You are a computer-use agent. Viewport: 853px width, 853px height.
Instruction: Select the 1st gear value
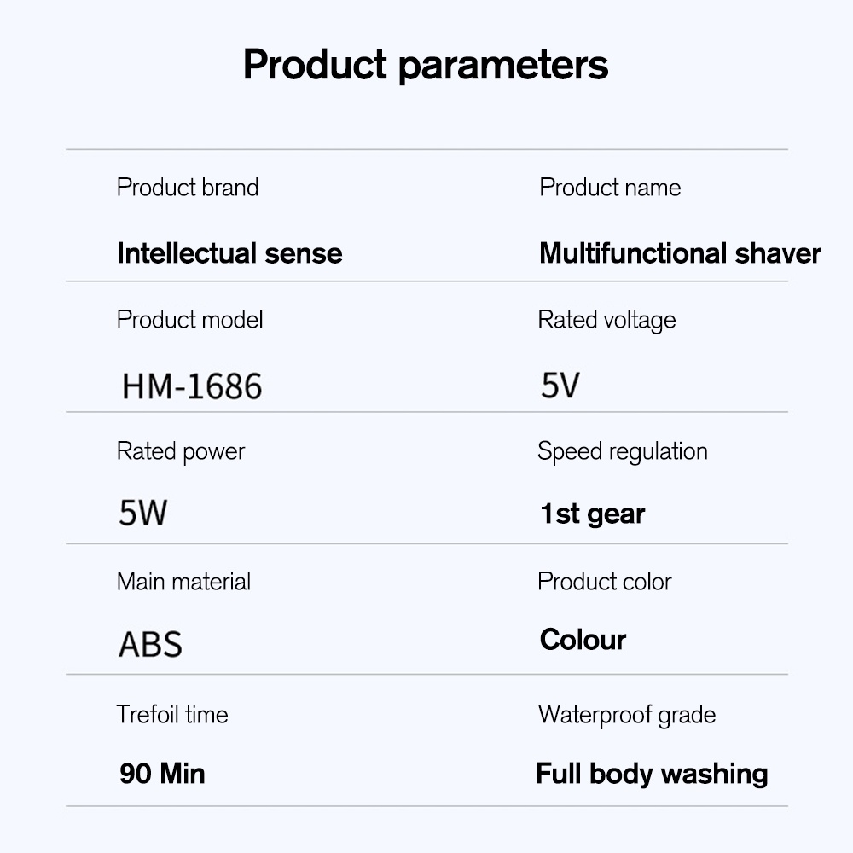tap(592, 514)
